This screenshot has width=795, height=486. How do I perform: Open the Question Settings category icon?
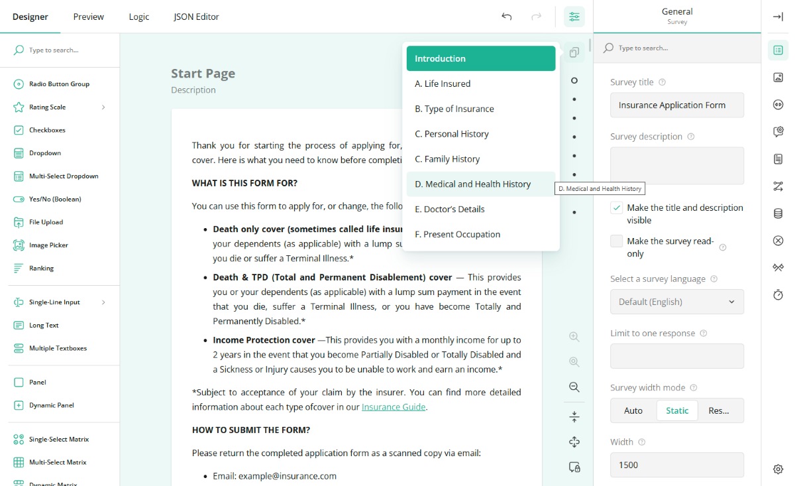click(778, 131)
